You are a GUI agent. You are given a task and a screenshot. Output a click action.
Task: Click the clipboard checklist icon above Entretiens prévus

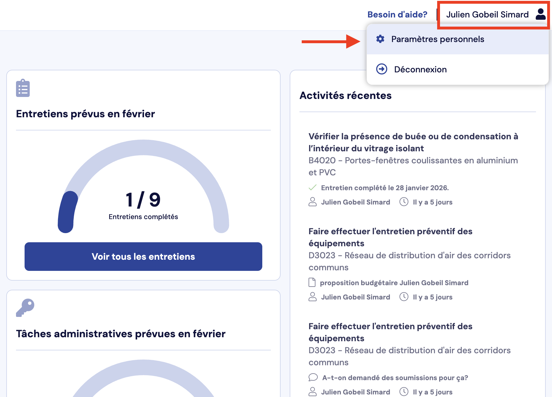23,88
